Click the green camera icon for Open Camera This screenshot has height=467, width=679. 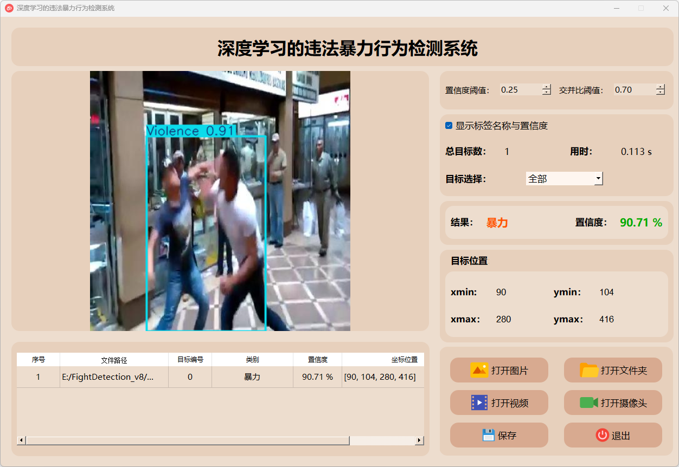(588, 403)
